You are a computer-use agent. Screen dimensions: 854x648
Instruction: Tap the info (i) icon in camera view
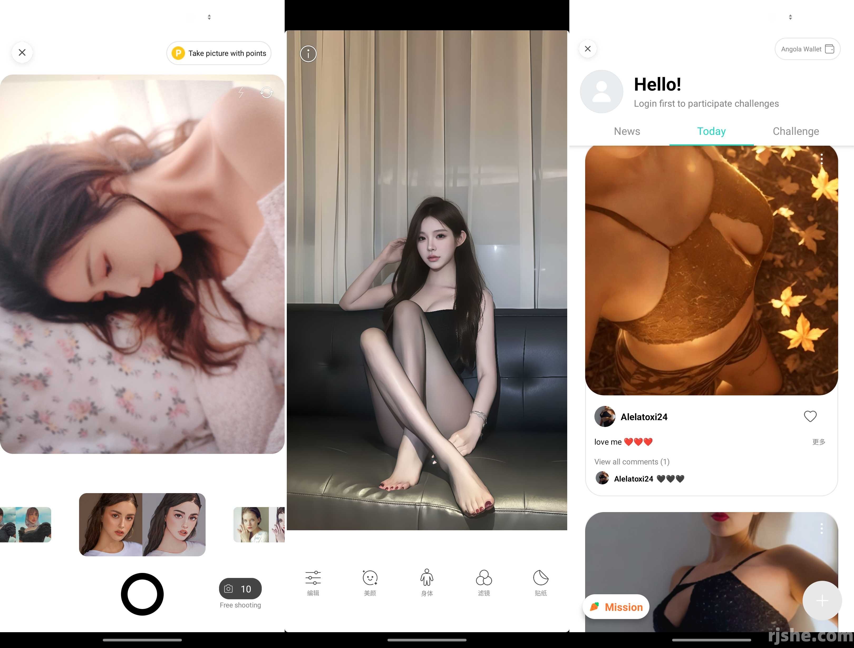click(308, 54)
